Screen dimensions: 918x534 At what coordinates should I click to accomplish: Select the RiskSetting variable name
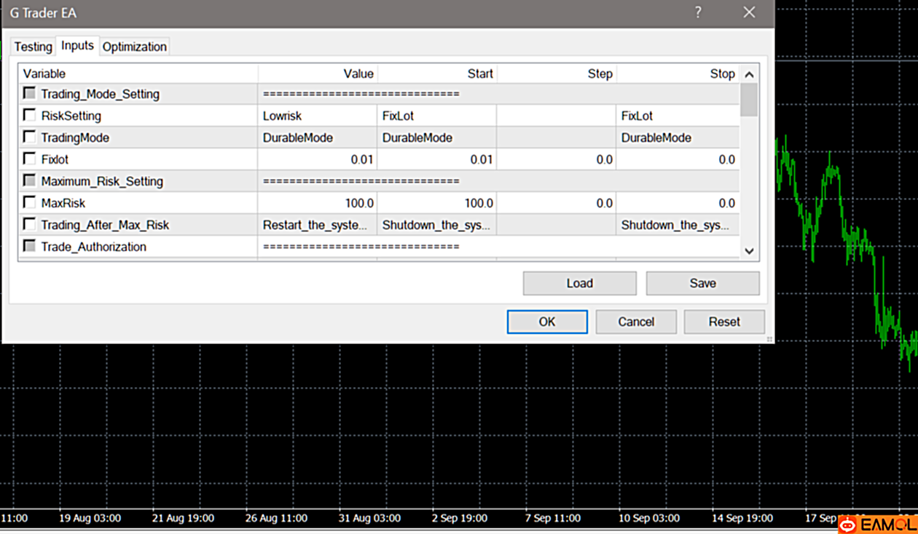[71, 116]
